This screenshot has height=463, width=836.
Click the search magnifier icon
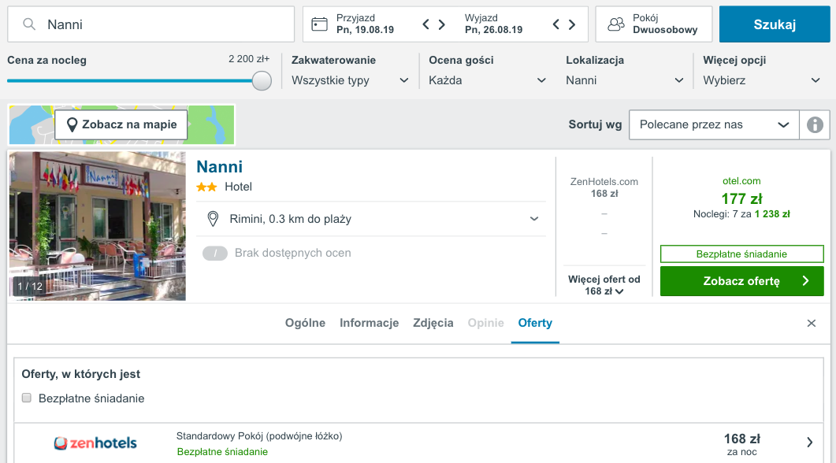29,24
